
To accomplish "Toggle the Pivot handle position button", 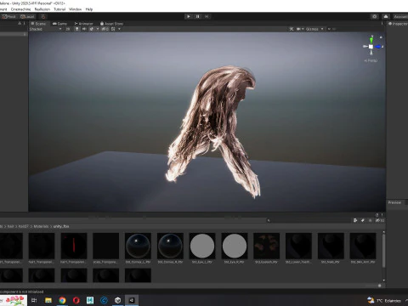I will point(8,16).
